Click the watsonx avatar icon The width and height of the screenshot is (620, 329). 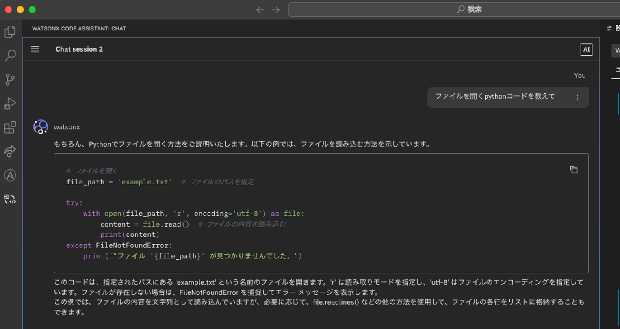pos(41,127)
